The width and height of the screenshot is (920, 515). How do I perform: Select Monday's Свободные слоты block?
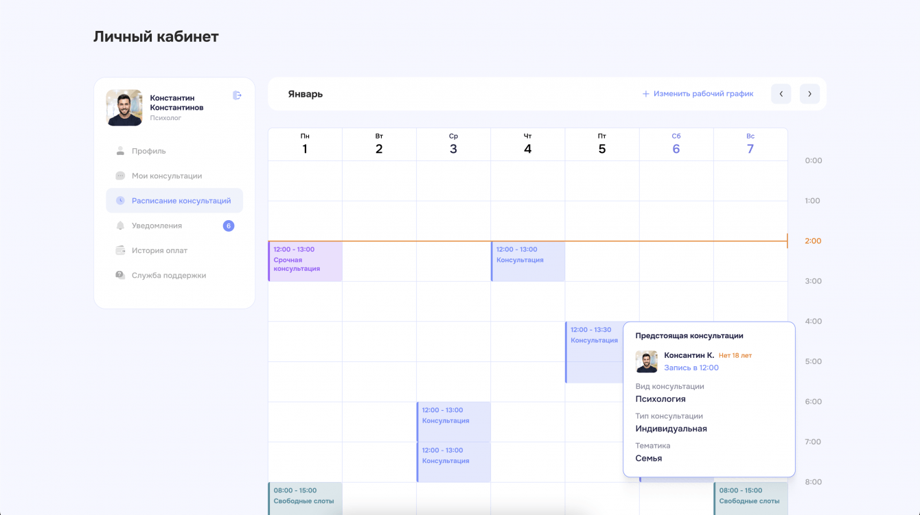(305, 499)
